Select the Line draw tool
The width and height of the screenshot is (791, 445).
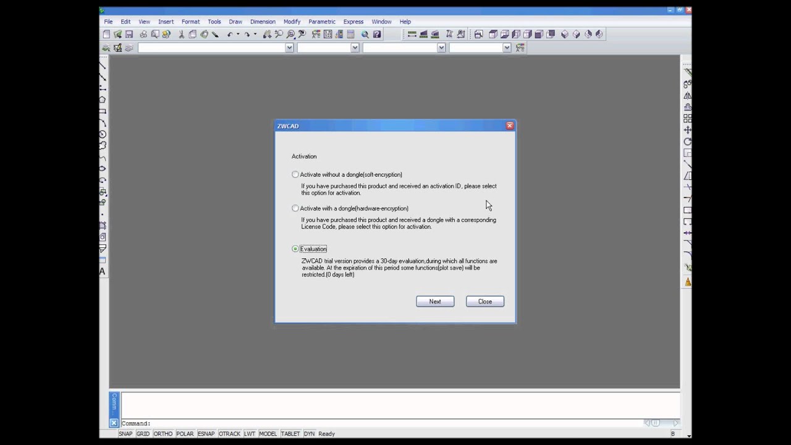103,65
